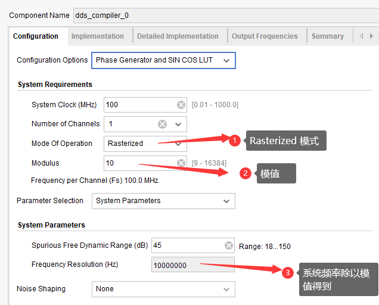
Task: Click the '[9 - 16384]' range hint
Action: (209, 163)
